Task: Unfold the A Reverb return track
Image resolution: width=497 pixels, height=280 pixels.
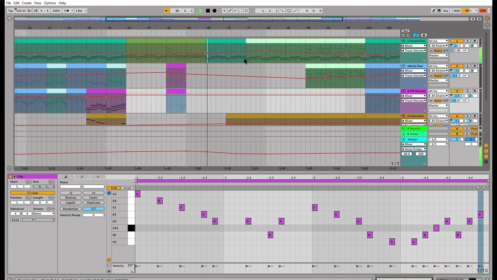Action: 403,129
